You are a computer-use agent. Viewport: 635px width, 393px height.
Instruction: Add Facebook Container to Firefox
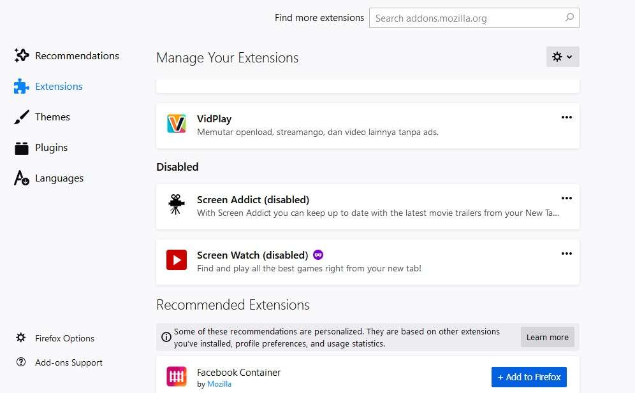[529, 377]
